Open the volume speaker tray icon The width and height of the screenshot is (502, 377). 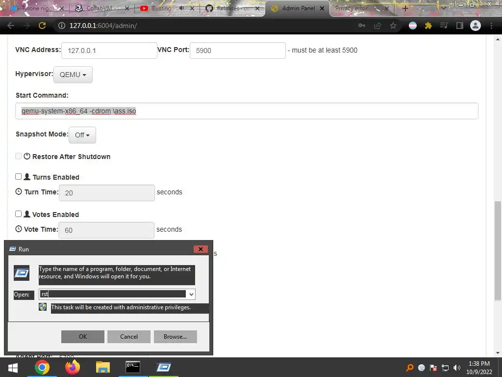pyautogui.click(x=457, y=368)
